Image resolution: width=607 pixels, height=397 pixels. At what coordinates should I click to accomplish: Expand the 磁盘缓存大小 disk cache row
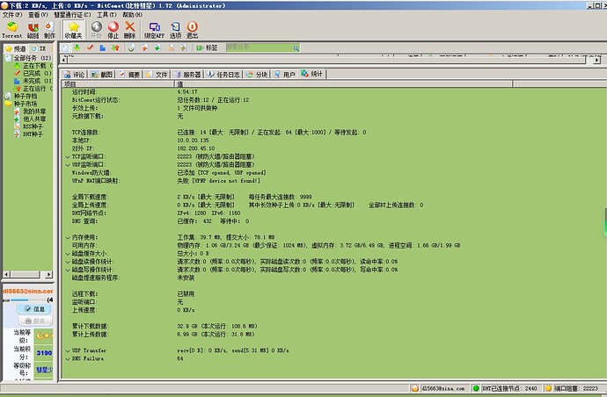click(67, 253)
